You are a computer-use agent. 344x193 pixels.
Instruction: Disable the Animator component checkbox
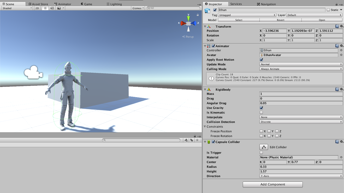(213, 46)
